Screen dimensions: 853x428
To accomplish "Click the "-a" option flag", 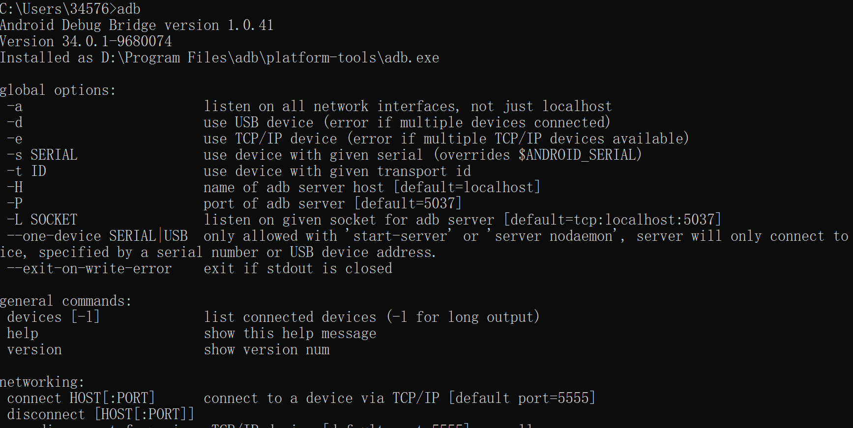I will click(x=15, y=106).
